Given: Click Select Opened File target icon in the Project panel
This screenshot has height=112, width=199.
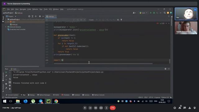Looking at the screenshot, I should [29, 16].
